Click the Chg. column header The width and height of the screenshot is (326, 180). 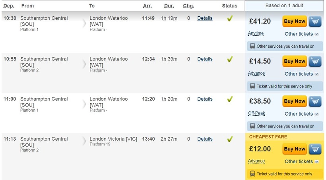[x=188, y=6]
